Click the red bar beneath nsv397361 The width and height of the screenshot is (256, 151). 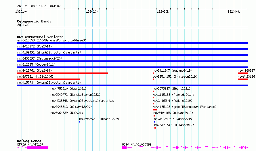pyautogui.click(x=48, y=79)
